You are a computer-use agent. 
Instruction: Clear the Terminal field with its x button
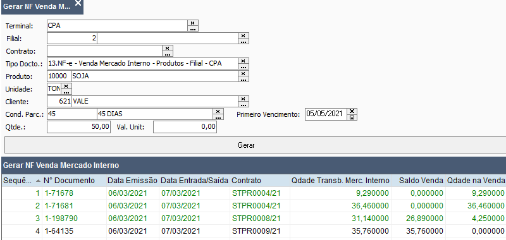(x=193, y=23)
